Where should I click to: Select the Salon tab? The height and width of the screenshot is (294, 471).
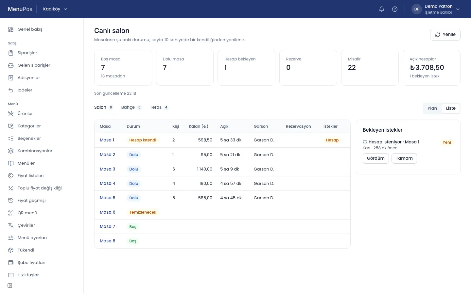(104, 107)
